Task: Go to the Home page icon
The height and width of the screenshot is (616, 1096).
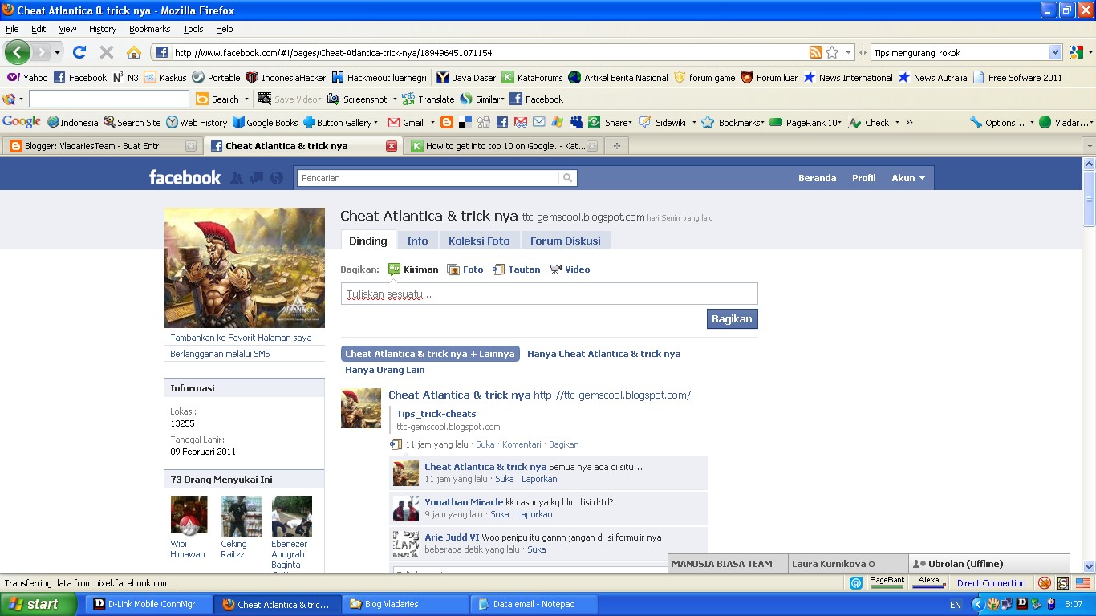Action: click(x=134, y=52)
